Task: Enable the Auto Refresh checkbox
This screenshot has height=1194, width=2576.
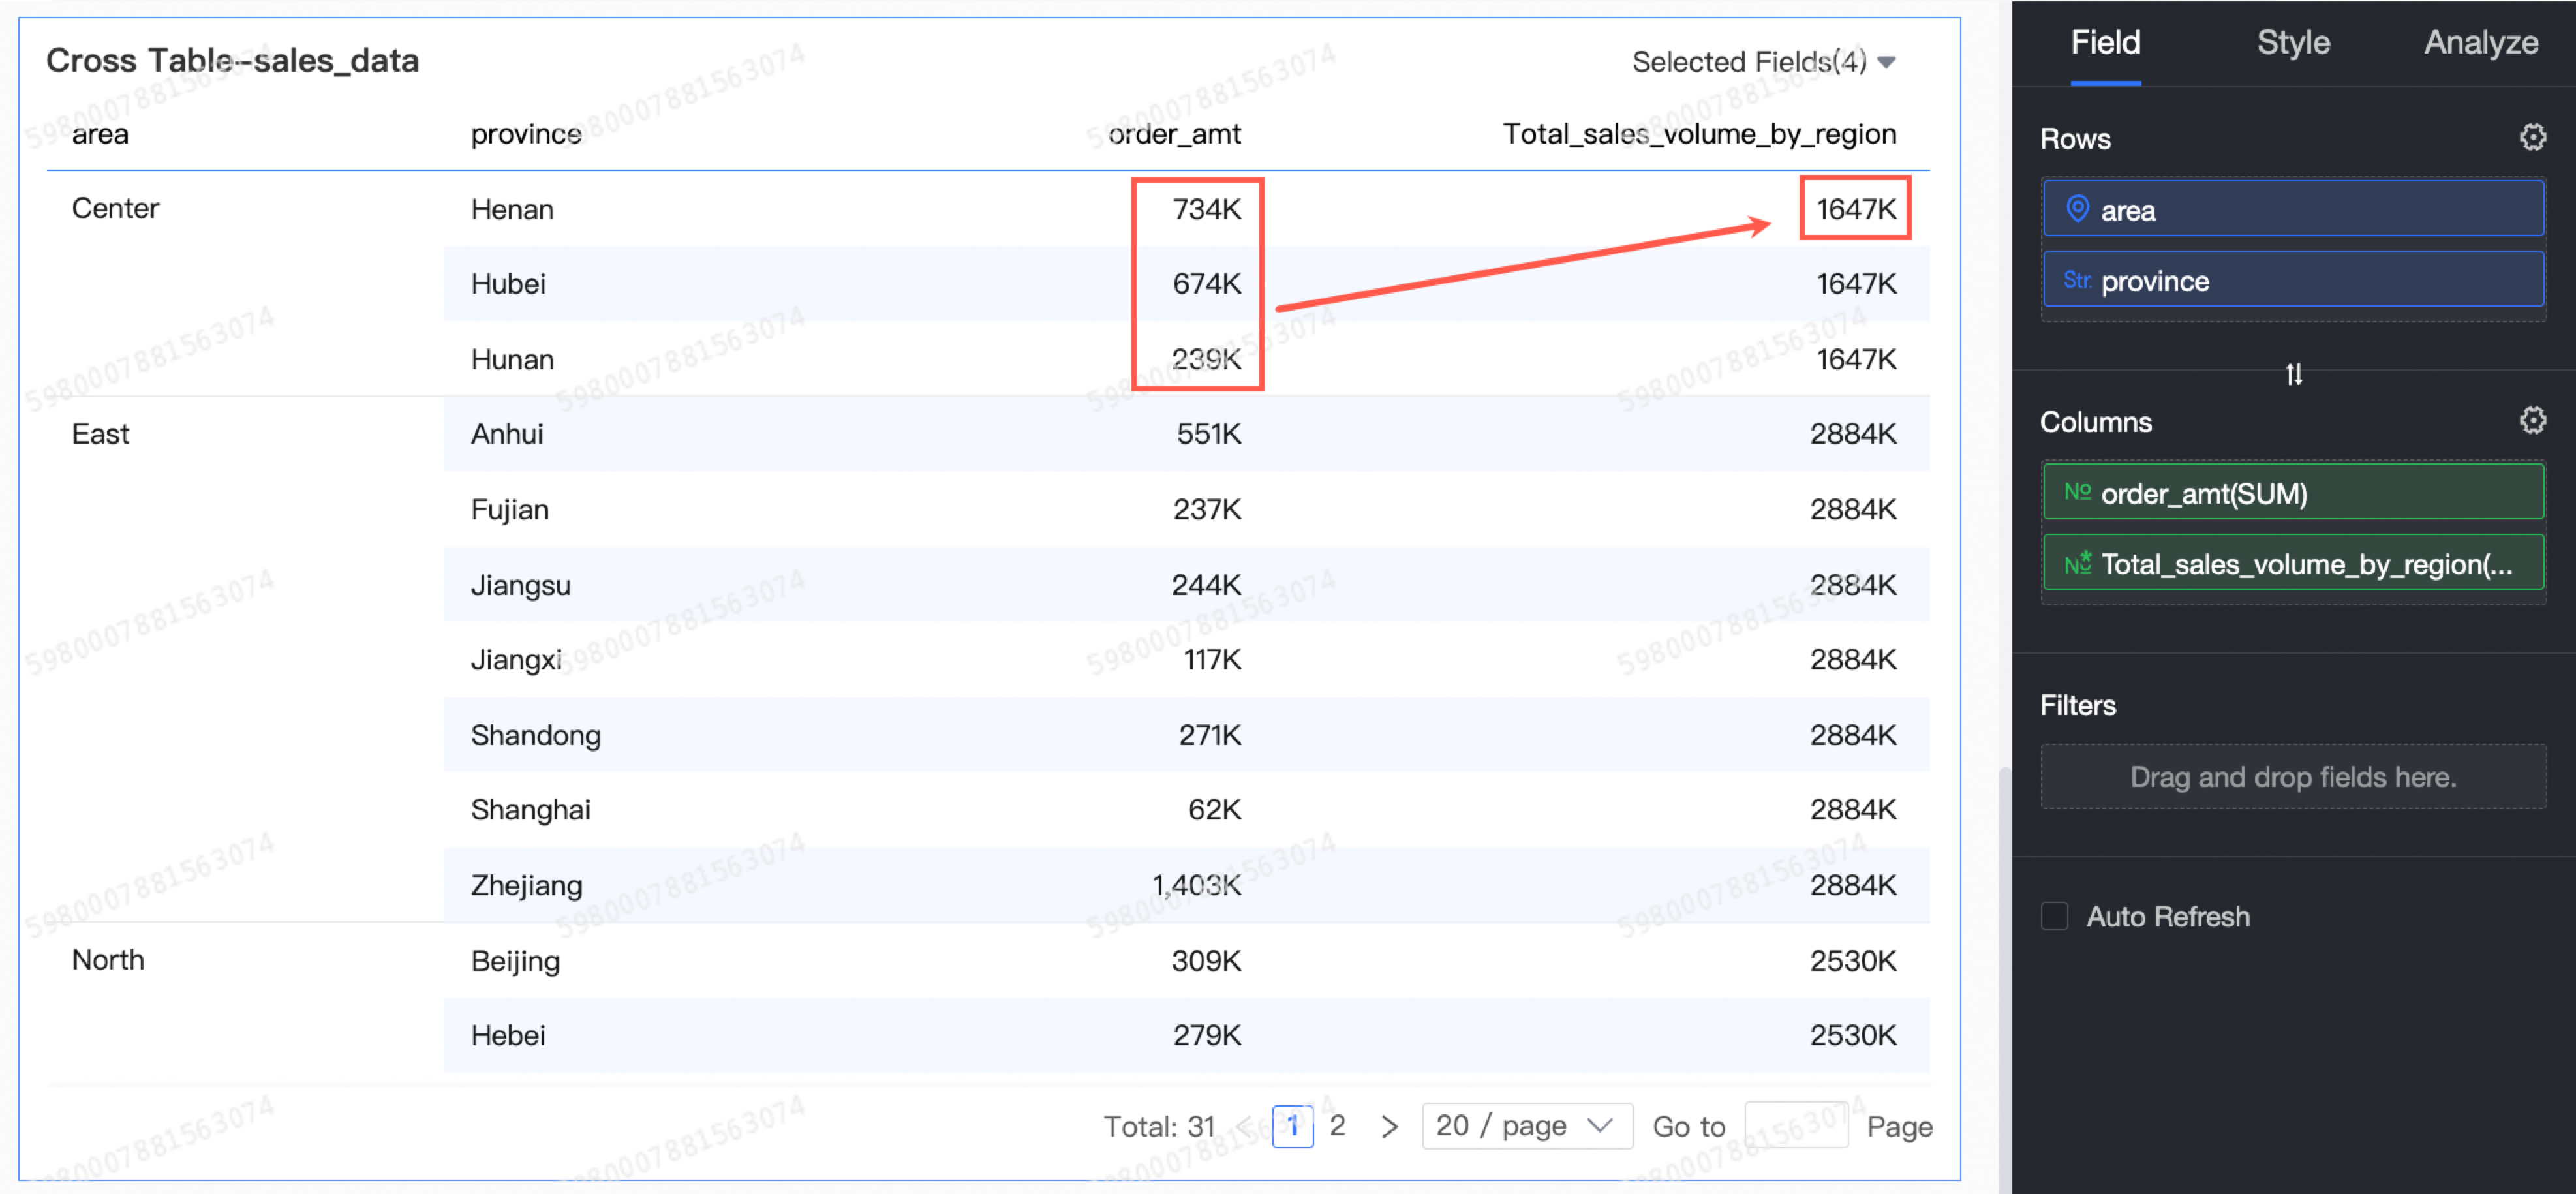Action: point(2054,916)
